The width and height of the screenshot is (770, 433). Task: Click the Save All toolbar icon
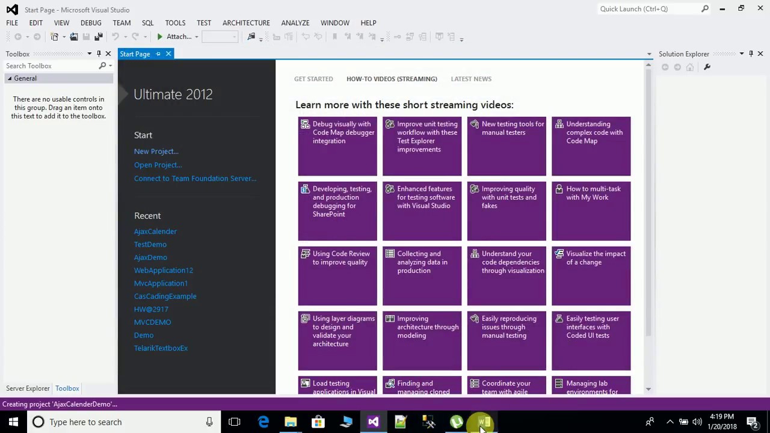coord(98,37)
